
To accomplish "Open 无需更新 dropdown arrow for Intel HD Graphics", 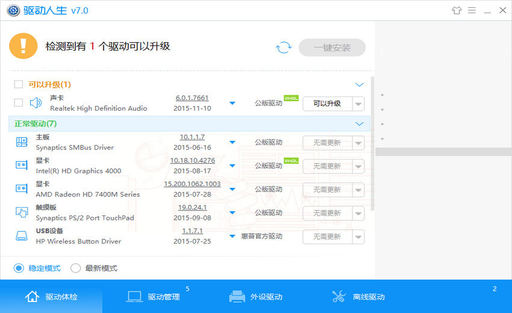I will (358, 167).
